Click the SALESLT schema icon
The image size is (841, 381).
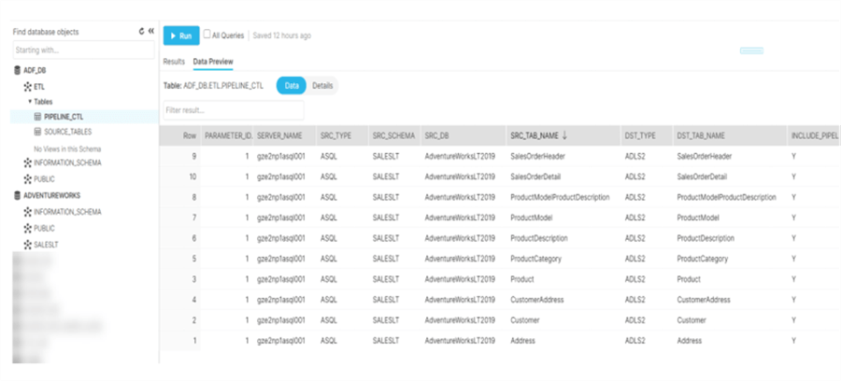pos(27,244)
